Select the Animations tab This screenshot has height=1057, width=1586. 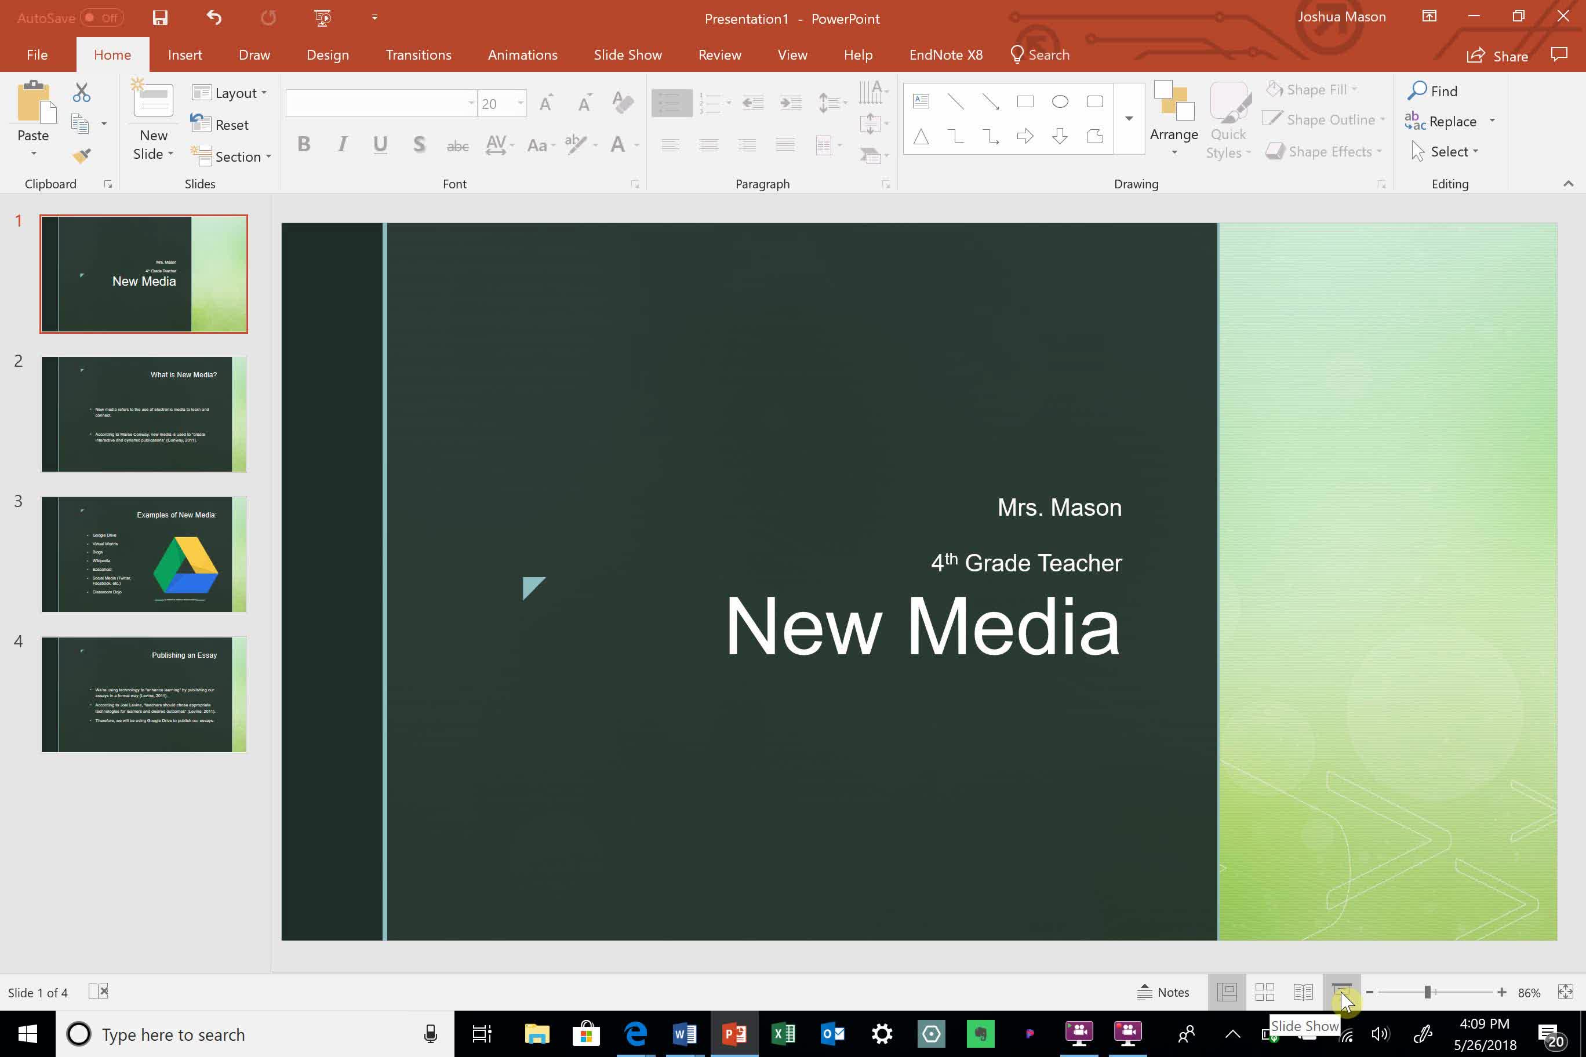click(522, 54)
